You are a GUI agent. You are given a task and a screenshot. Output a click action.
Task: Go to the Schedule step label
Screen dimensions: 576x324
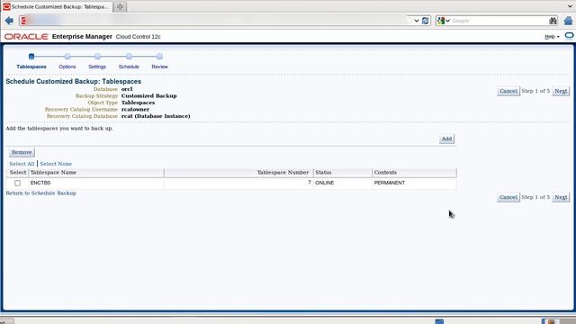(x=129, y=67)
